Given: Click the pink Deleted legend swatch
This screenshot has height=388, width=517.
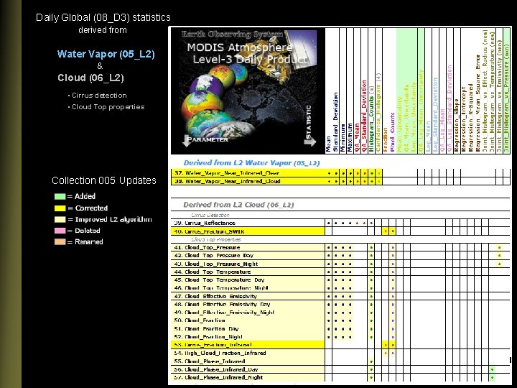Looking at the screenshot, I should pos(60,231).
